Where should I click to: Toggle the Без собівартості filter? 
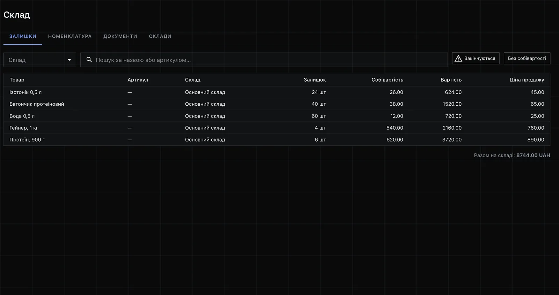[x=527, y=58]
